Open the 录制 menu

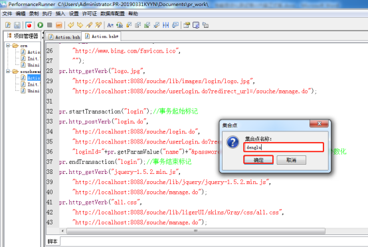tap(34, 14)
